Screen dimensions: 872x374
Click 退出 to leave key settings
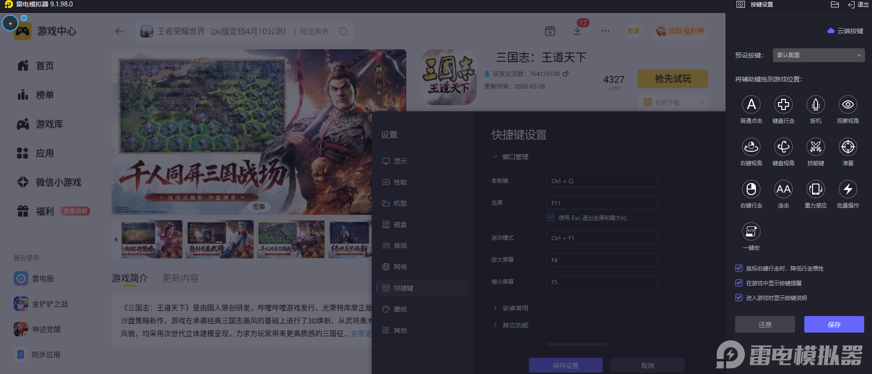click(858, 5)
